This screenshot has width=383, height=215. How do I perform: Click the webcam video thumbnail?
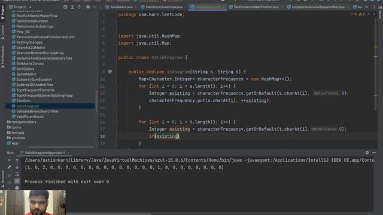(x=33, y=202)
